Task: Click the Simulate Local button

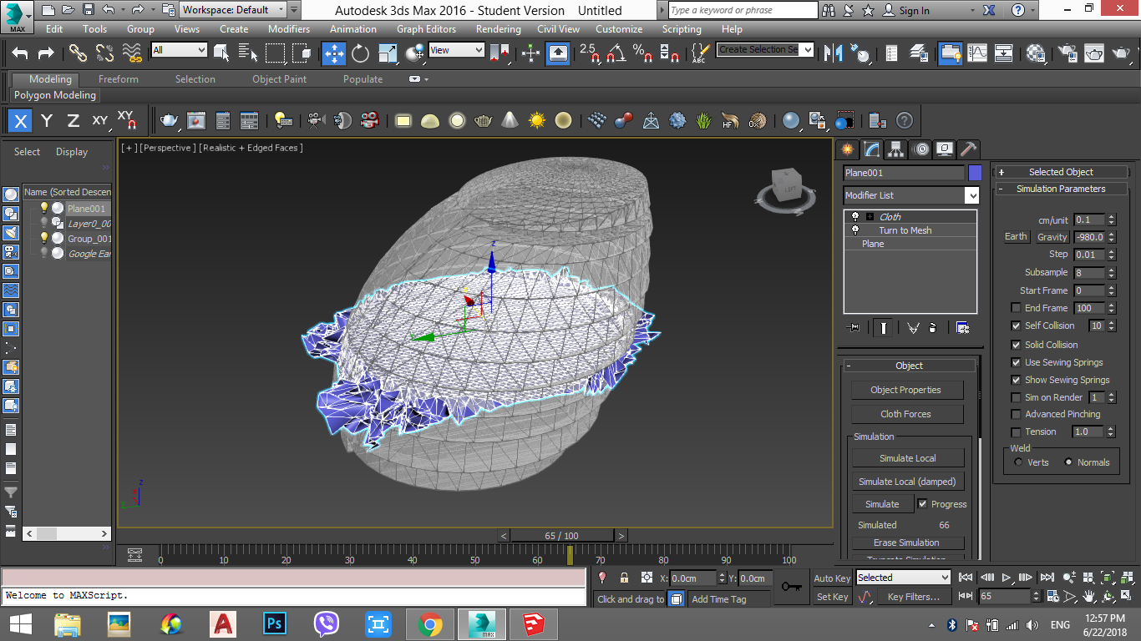Action: 908,458
